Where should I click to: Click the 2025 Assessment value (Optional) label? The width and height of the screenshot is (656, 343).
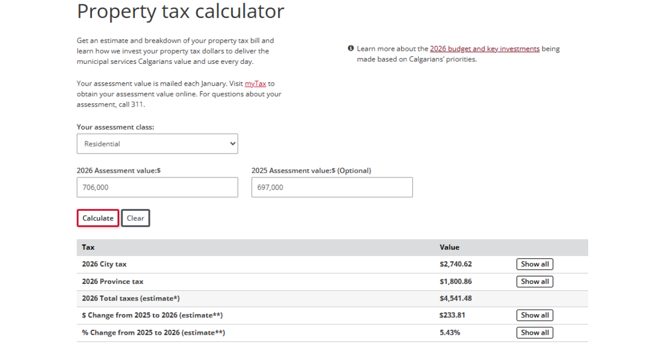[311, 170]
